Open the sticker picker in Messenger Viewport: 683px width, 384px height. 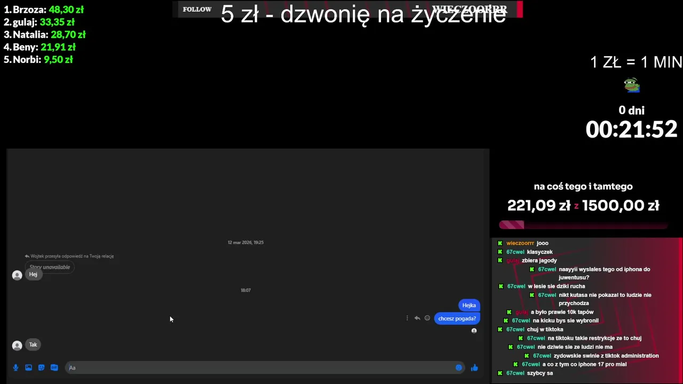click(x=41, y=367)
